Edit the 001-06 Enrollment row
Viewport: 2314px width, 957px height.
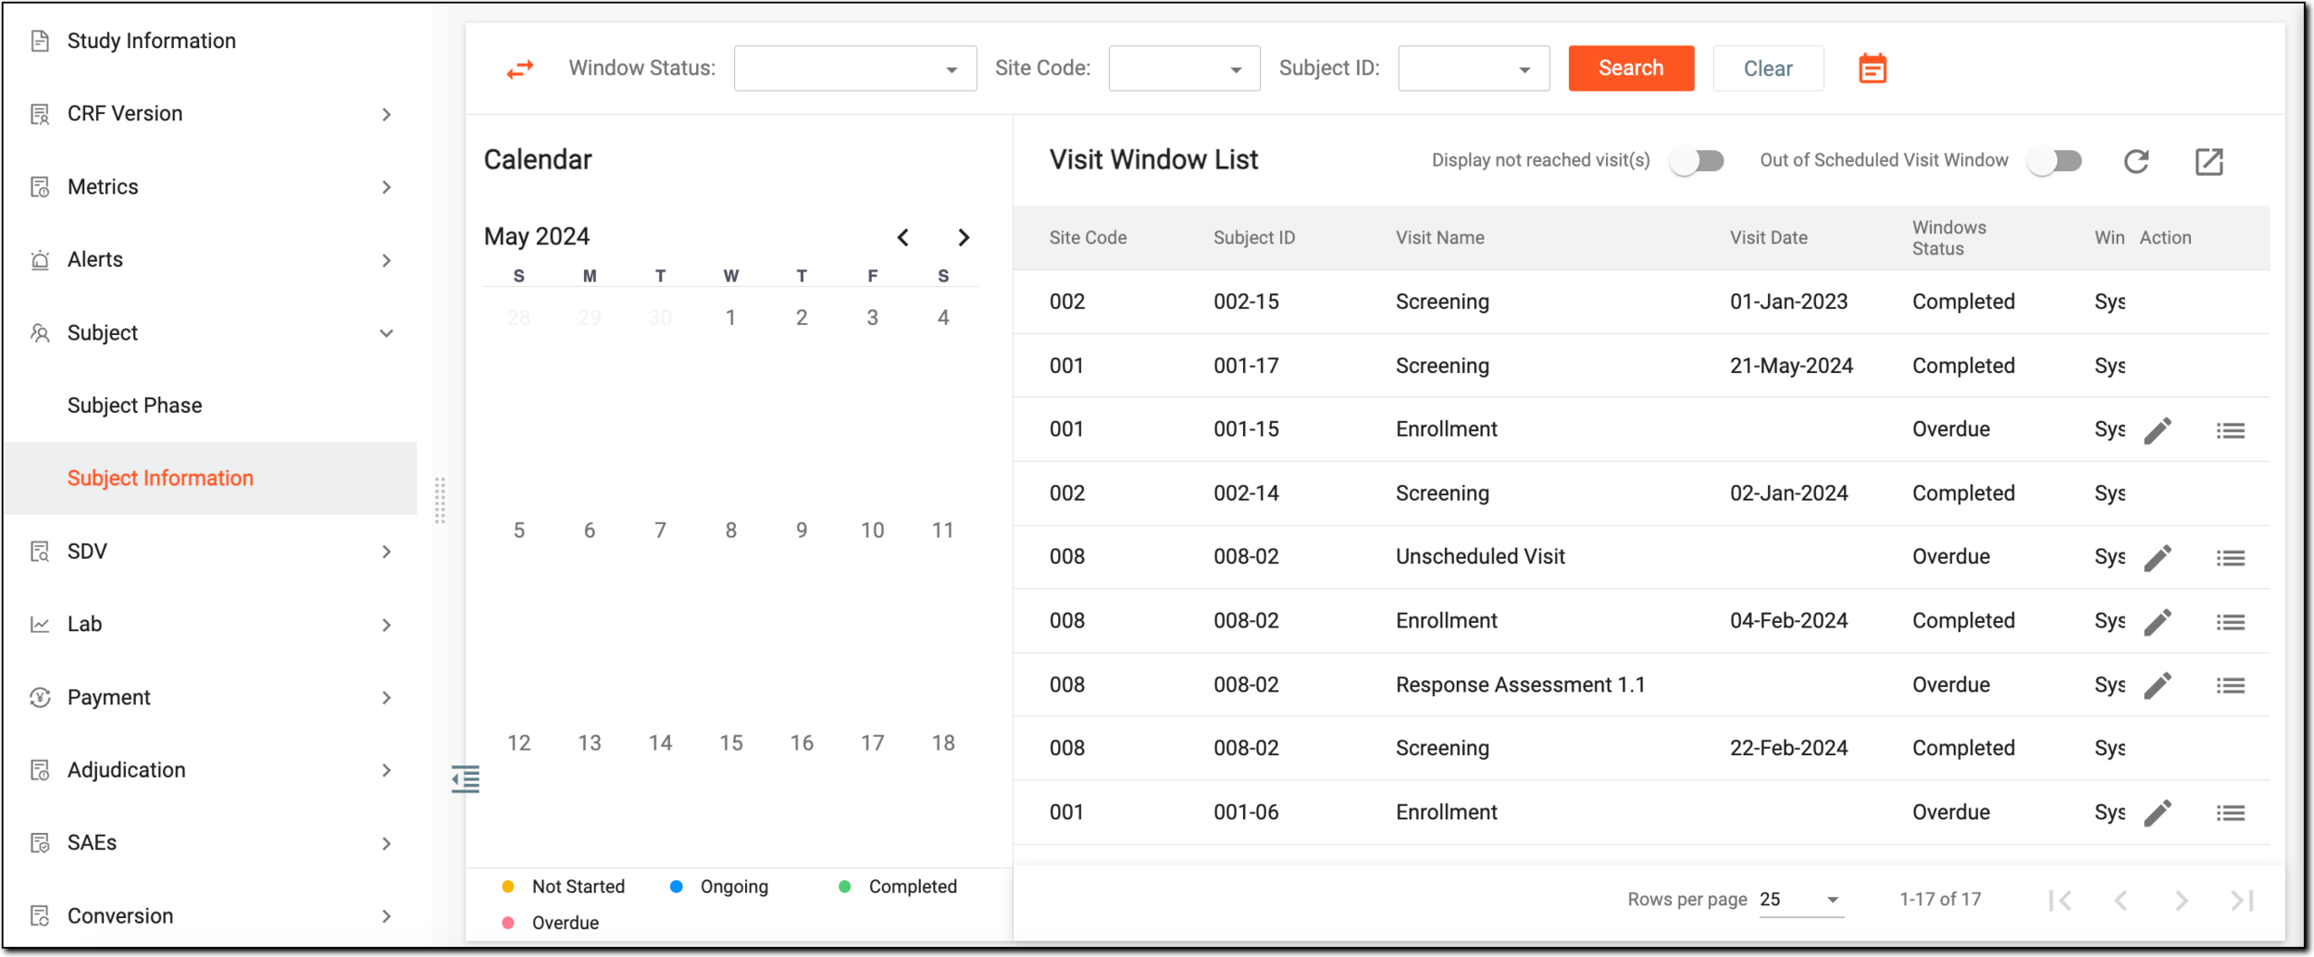tap(2158, 813)
